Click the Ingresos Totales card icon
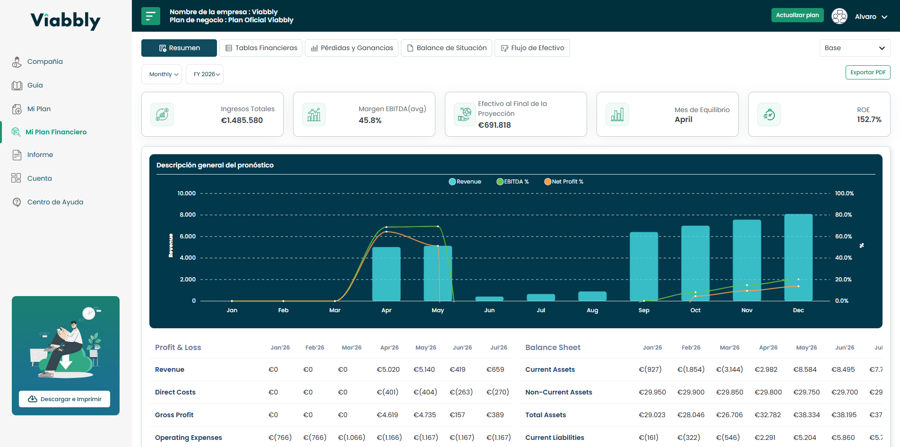The width and height of the screenshot is (900, 447). (162, 114)
